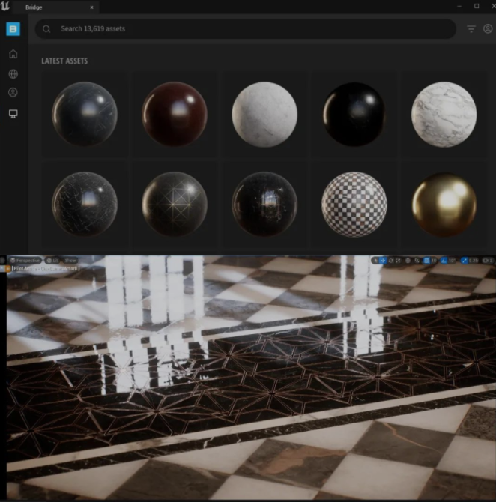
Task: Open the Perspective view mode dropdown
Action: (25, 260)
